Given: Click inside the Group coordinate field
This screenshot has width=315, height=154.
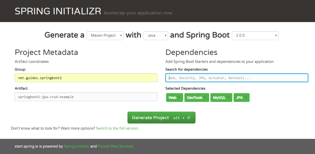Looking at the screenshot, I should point(86,78).
